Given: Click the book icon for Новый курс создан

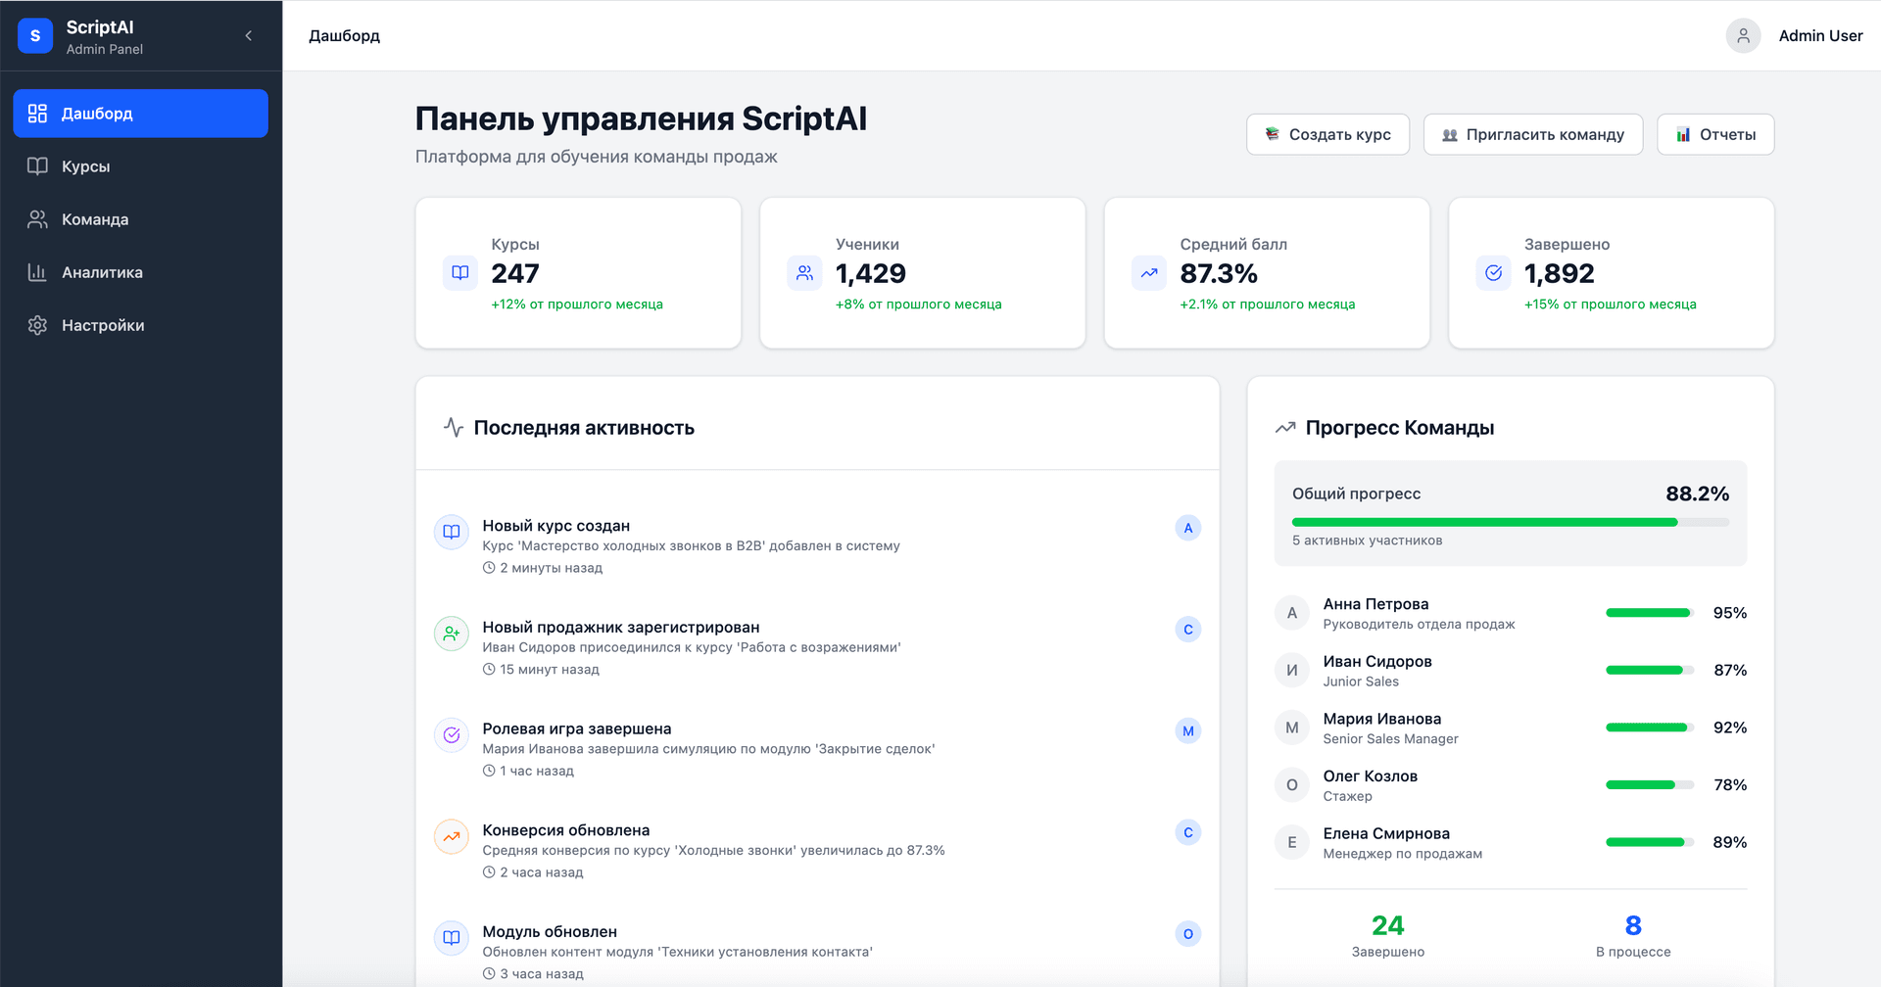Looking at the screenshot, I should click(452, 532).
